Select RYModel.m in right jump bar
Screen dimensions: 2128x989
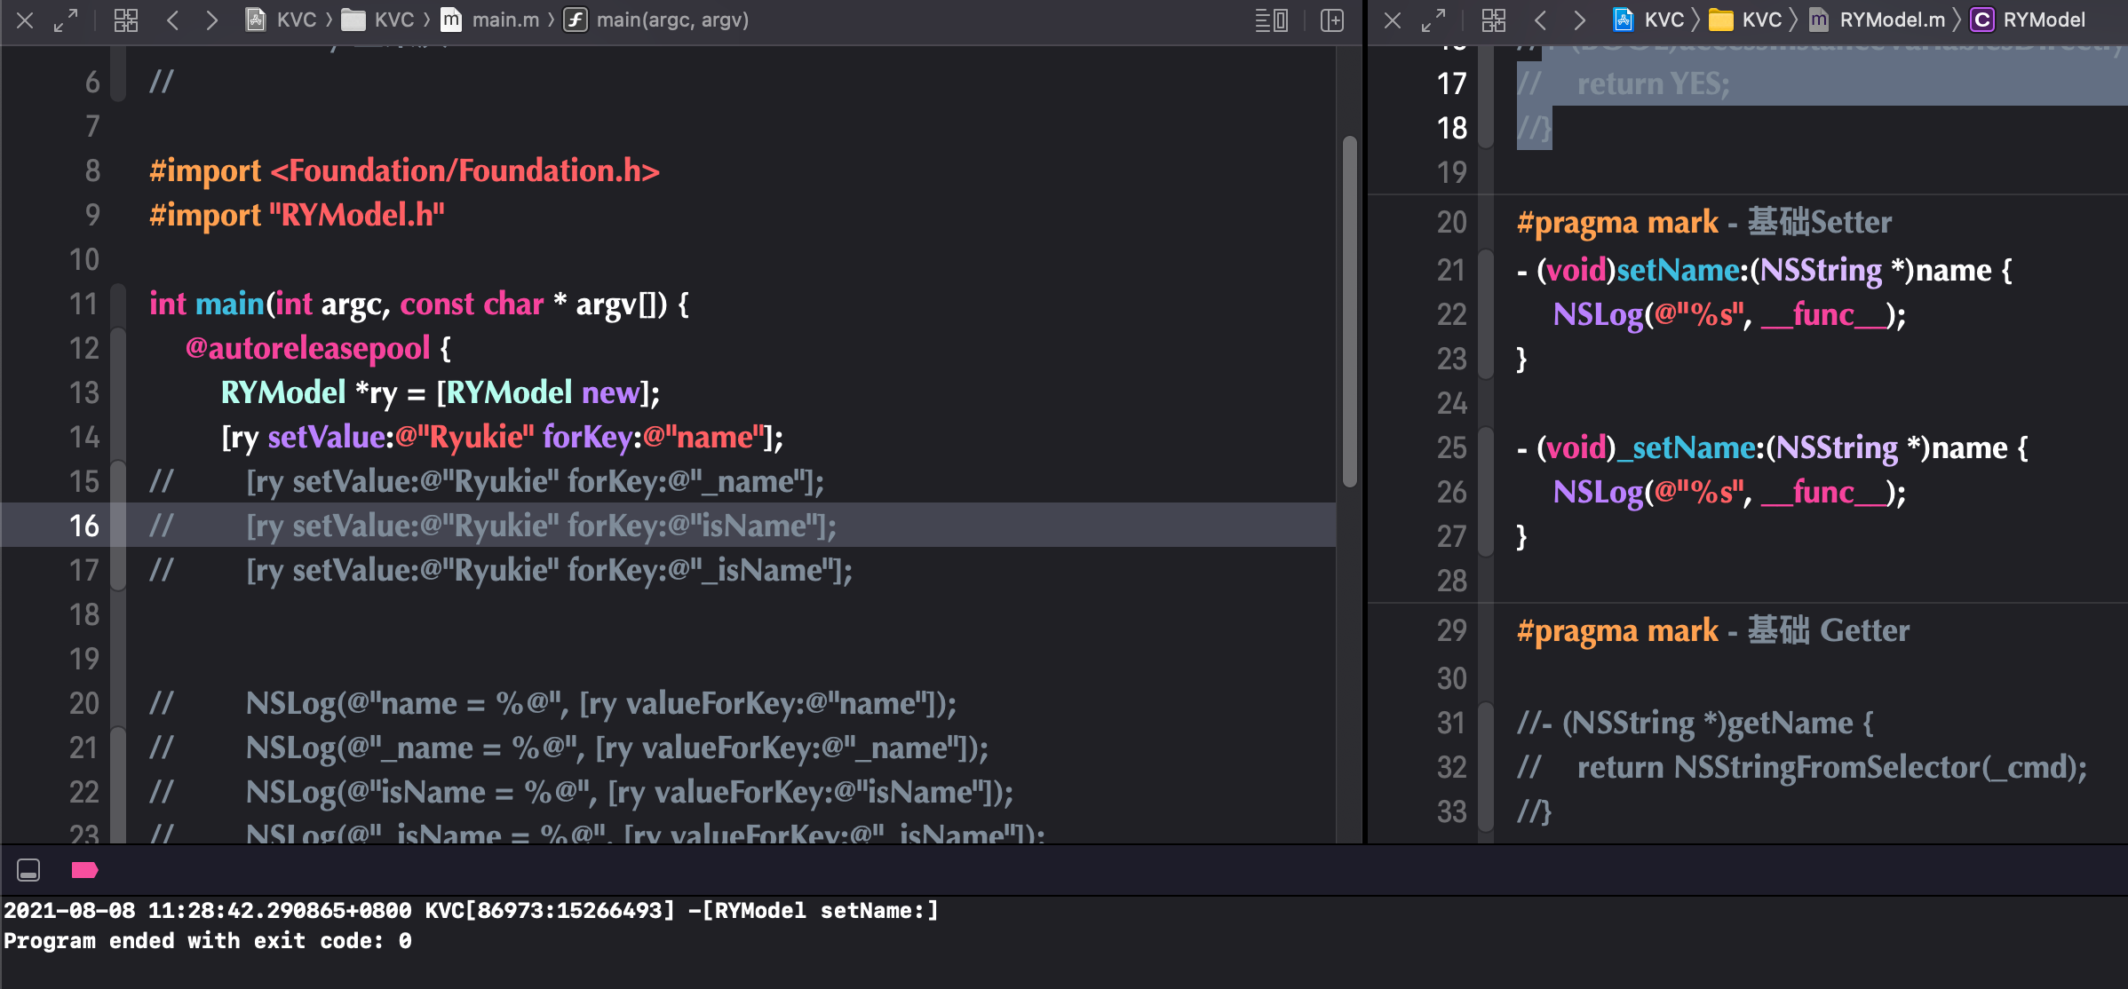[x=1877, y=20]
